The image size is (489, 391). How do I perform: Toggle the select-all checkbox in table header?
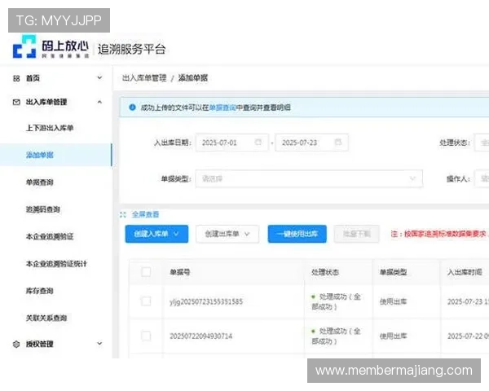[146, 272]
